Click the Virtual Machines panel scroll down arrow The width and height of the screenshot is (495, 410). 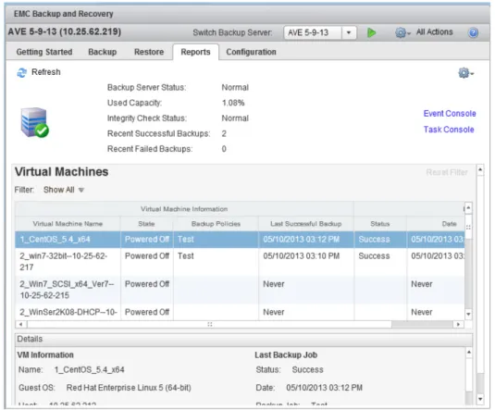click(x=480, y=399)
